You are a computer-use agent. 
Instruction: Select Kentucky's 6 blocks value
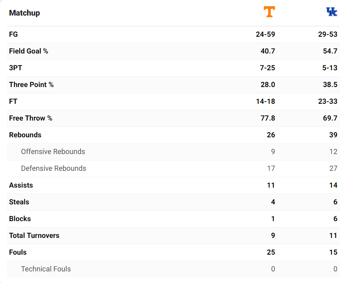click(x=335, y=219)
